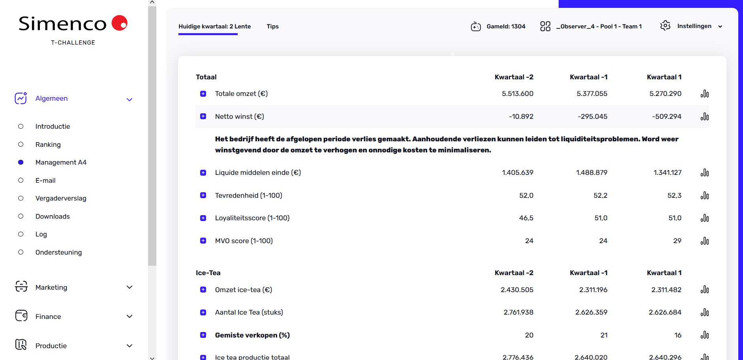
Task: Expand Aantal Ice Tea row details
Action: pos(203,313)
